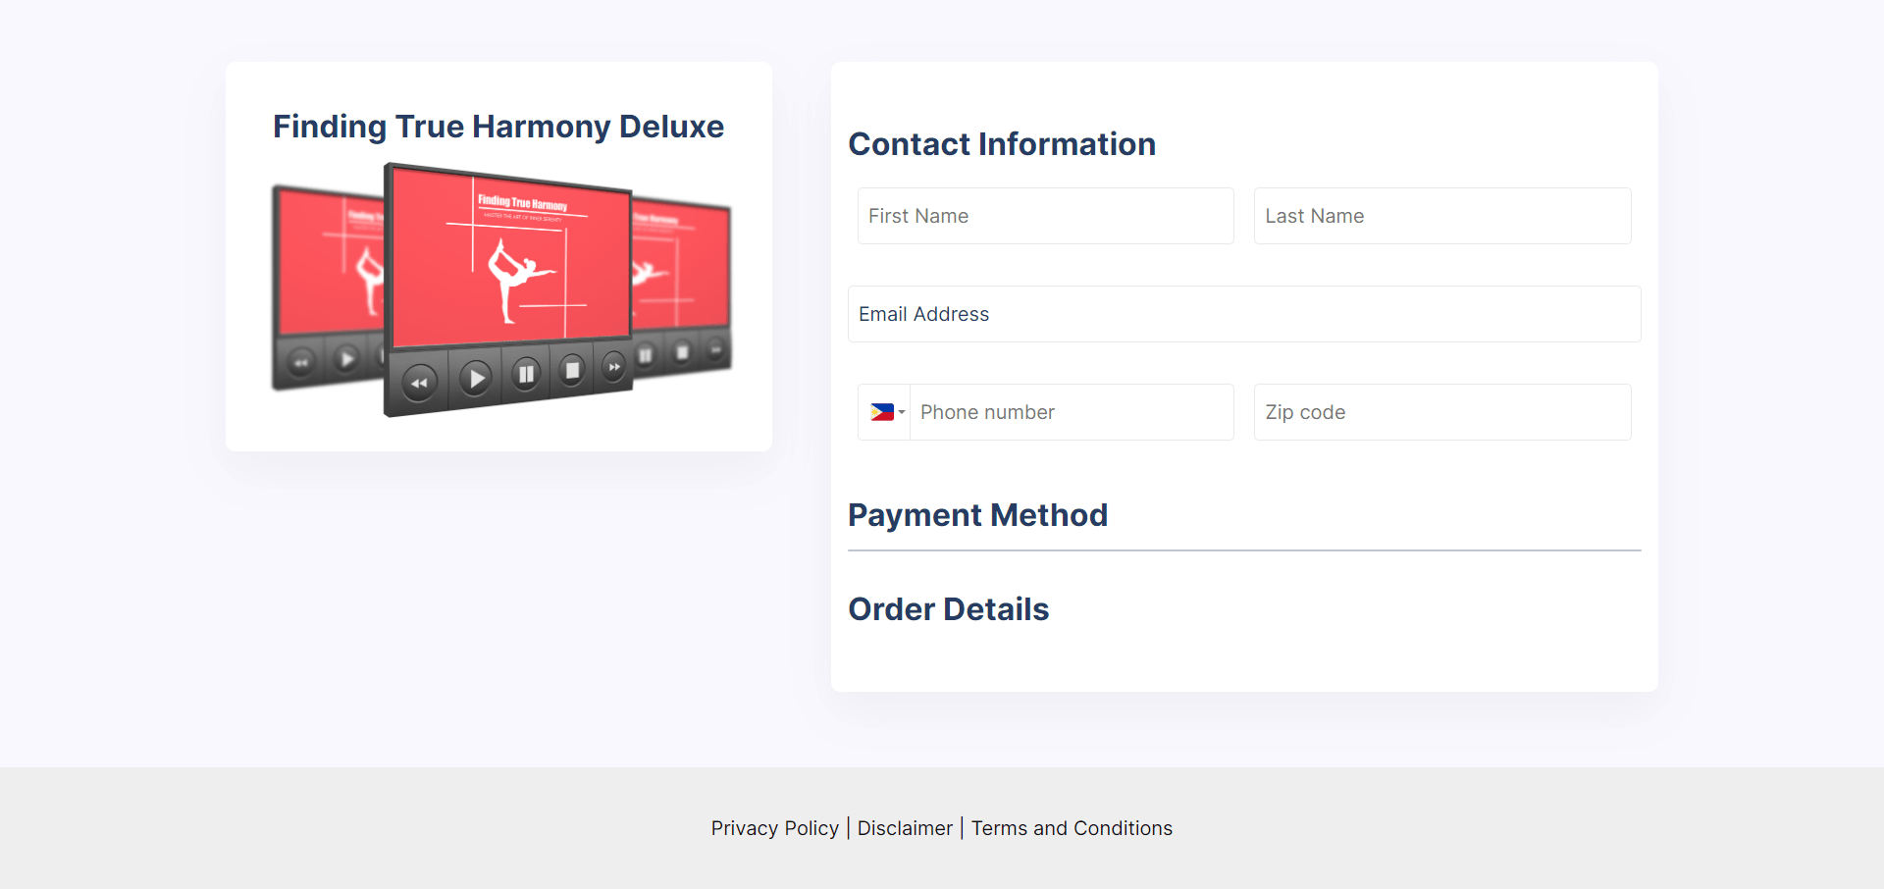Screen dimensions: 1884x889
Task: Click the play icon on left player
Action: [x=346, y=359]
